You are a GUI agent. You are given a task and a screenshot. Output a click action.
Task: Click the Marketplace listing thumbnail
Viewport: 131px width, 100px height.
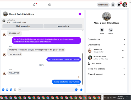4,21
